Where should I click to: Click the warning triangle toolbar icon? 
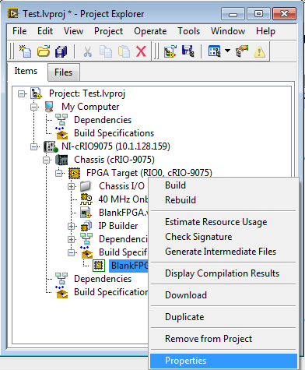[x=259, y=51]
